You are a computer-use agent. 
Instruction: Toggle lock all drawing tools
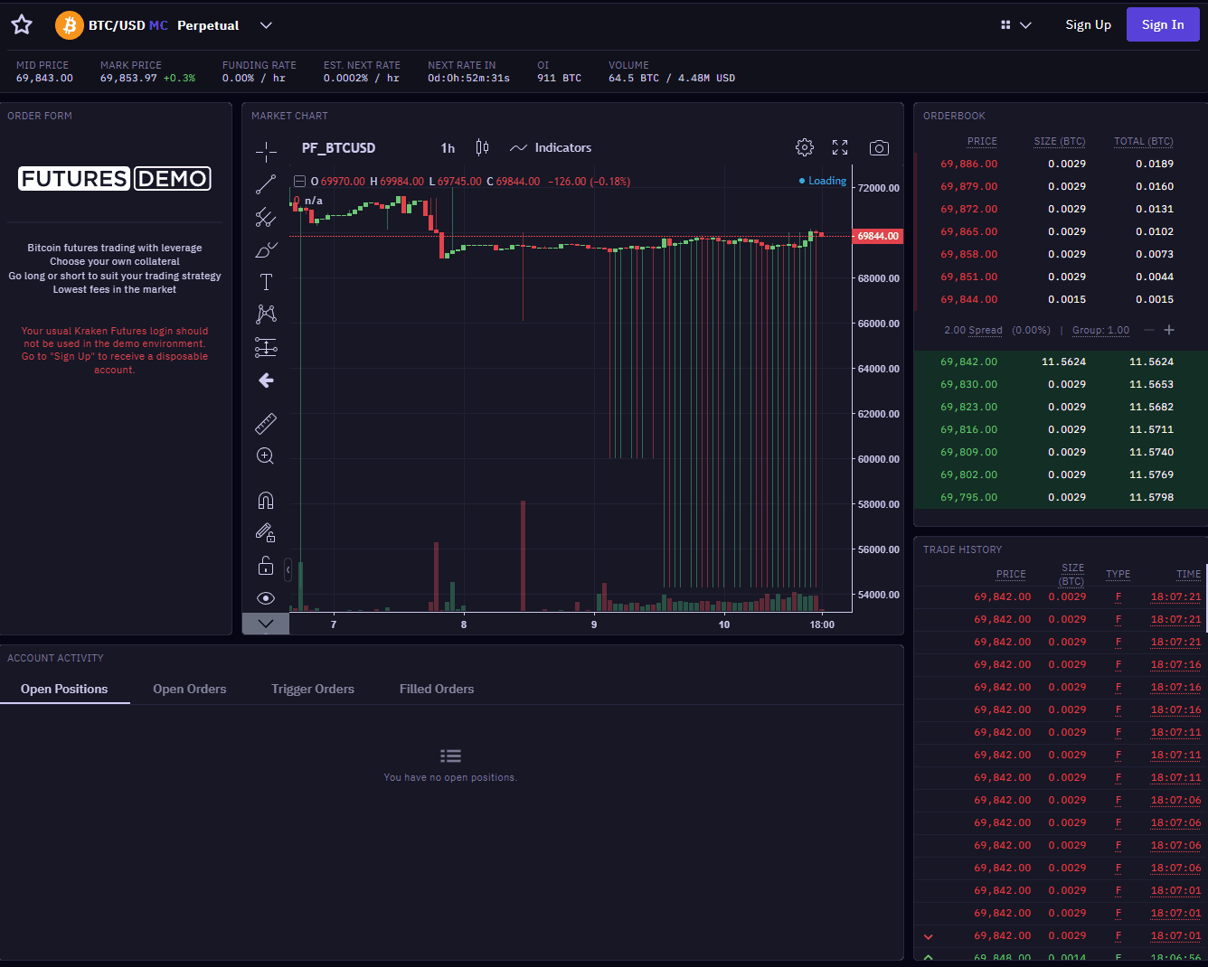pyautogui.click(x=266, y=566)
